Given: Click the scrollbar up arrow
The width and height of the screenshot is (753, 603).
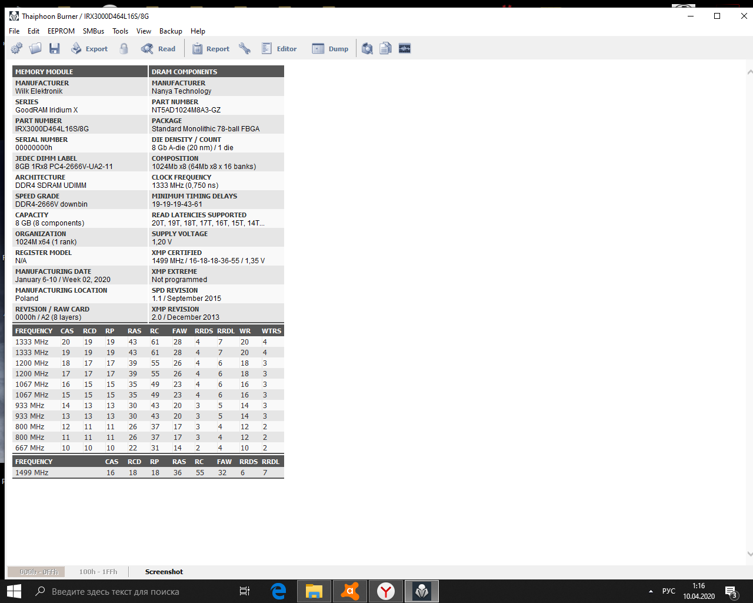Looking at the screenshot, I should pyautogui.click(x=749, y=72).
